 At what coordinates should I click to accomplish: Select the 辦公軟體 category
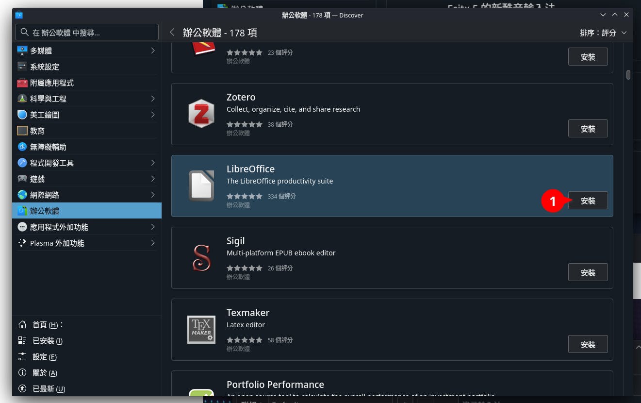(87, 211)
